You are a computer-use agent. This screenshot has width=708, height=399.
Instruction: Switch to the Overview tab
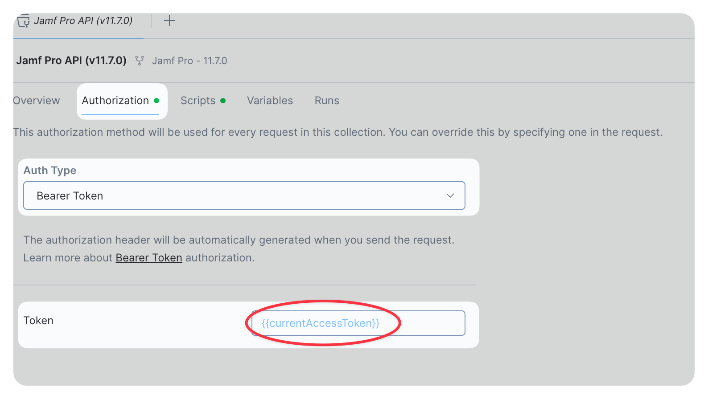pos(36,101)
